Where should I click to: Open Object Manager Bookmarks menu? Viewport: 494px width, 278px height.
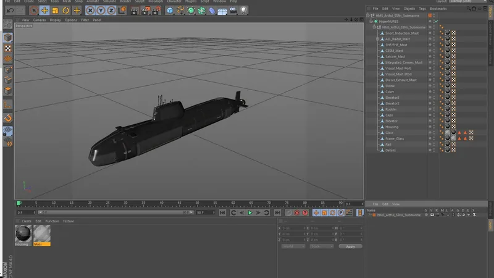pyautogui.click(x=438, y=9)
